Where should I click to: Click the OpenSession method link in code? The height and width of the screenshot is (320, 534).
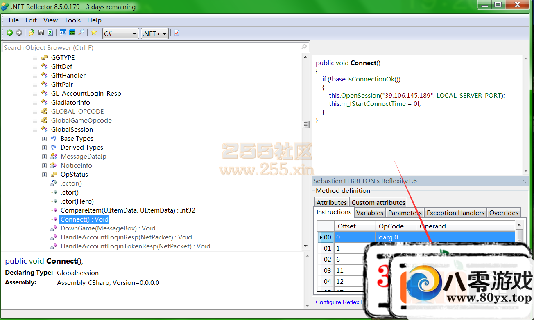click(360, 95)
